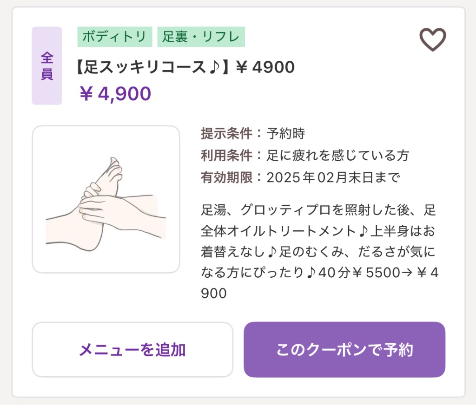This screenshot has width=476, height=405.
Task: Select the ボディトリ category tag
Action: point(114,37)
